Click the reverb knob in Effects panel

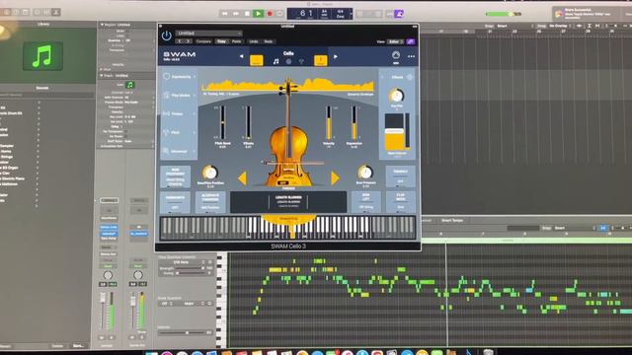[396, 96]
